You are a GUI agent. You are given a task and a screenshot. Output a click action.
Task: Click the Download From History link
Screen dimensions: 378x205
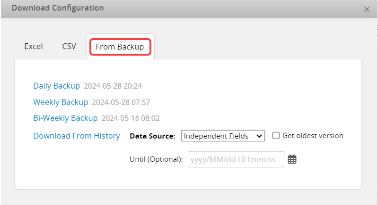pos(77,136)
